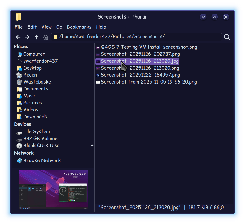The image size is (245, 224).
Task: Select Q4OS 7 Testing VM install screenshot.png
Action: click(x=148, y=47)
